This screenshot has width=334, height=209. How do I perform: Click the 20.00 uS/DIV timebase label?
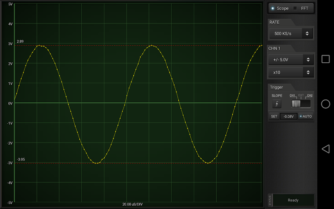132,204
